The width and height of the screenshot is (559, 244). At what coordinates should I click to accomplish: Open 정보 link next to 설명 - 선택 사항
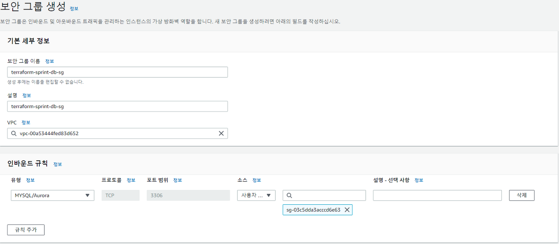click(418, 180)
